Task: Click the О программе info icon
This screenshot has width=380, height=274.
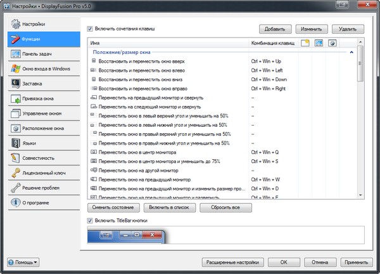Action: coord(15,202)
